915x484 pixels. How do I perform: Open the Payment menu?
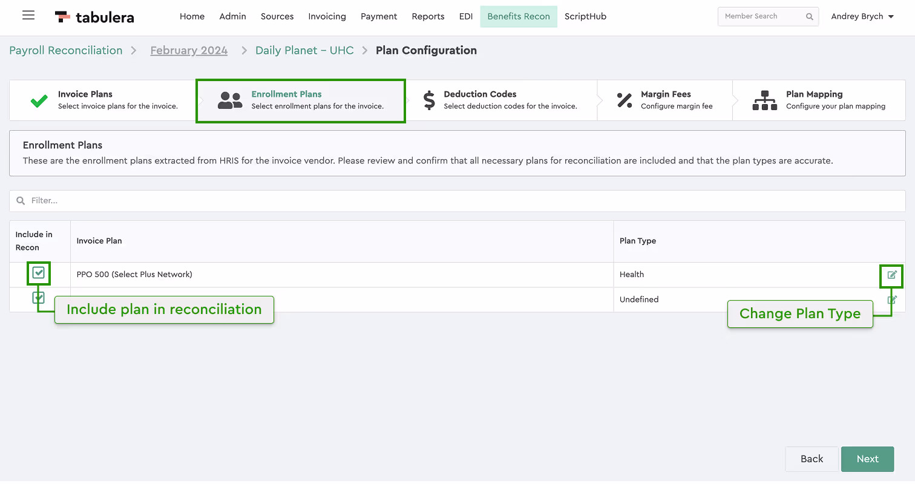[379, 17]
